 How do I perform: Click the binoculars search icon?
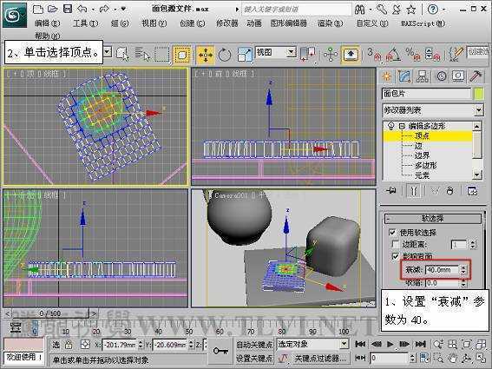360,10
